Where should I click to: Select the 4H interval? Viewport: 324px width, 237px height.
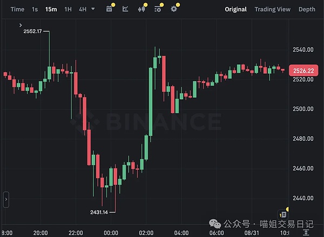pyautogui.click(x=83, y=9)
